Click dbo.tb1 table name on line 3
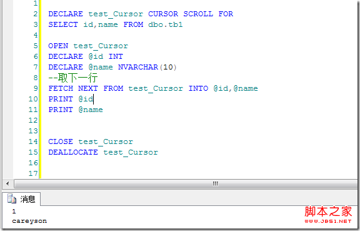 165,24
